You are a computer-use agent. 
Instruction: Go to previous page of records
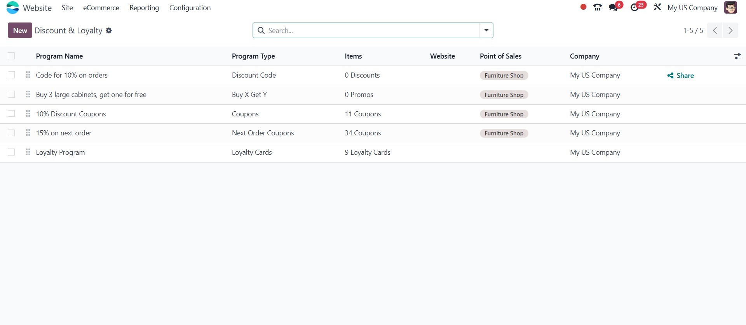[715, 30]
